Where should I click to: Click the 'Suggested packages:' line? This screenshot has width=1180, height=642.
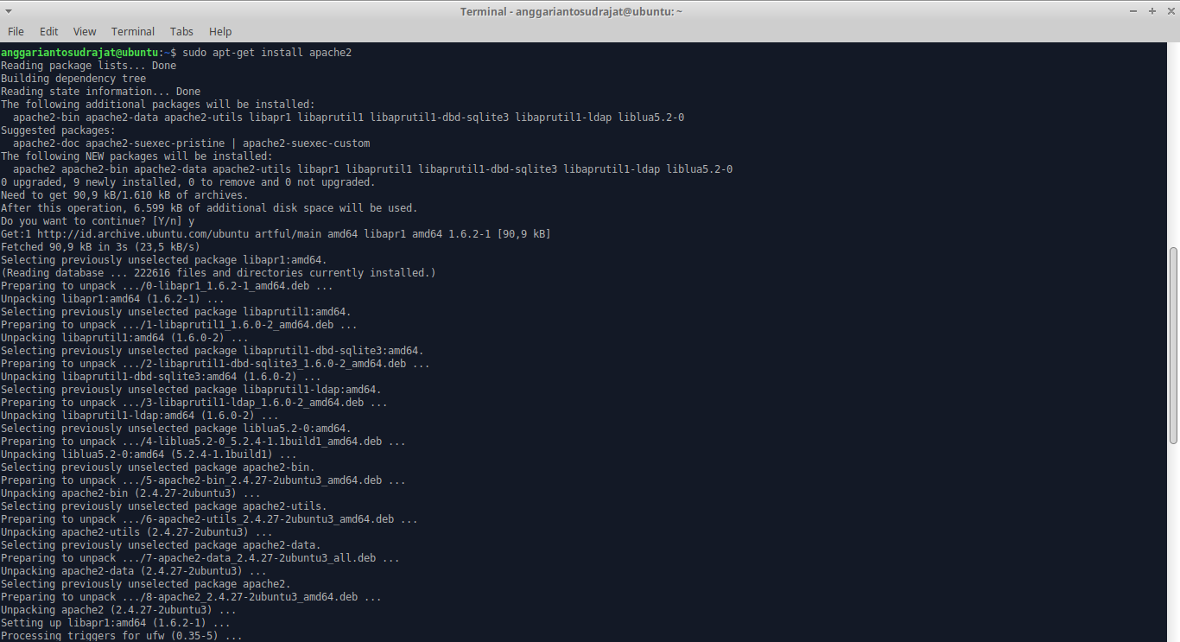point(58,130)
